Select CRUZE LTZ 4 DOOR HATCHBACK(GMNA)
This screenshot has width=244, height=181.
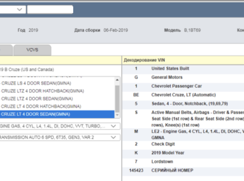click(57, 91)
